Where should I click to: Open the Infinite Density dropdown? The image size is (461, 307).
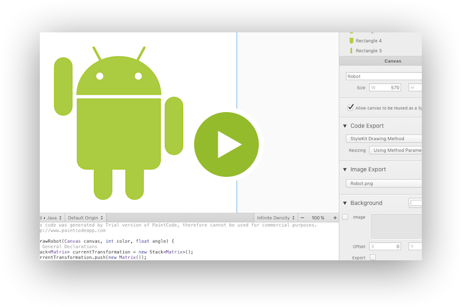tap(276, 218)
